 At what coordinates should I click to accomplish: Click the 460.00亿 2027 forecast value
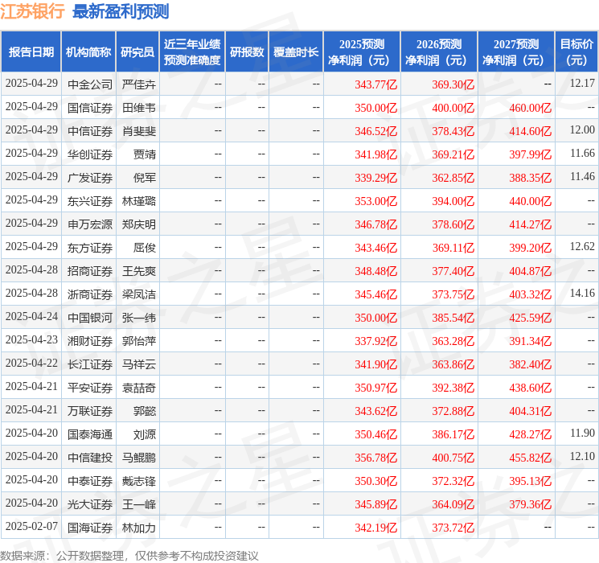[x=530, y=108]
